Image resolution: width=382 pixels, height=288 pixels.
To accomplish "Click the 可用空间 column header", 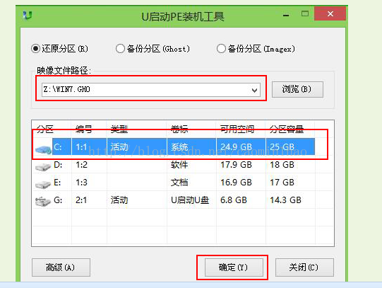I will coord(237,129).
